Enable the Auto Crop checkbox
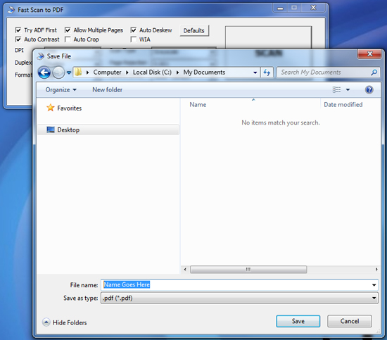 (68, 39)
